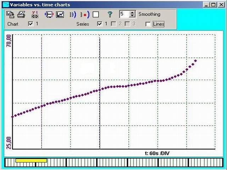
Task: Click the 70,00 y-axis maximum label
Action: click(x=9, y=41)
